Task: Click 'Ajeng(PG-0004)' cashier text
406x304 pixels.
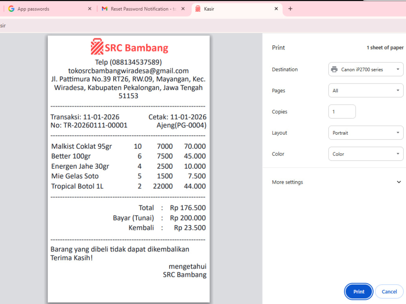Action: point(181,125)
